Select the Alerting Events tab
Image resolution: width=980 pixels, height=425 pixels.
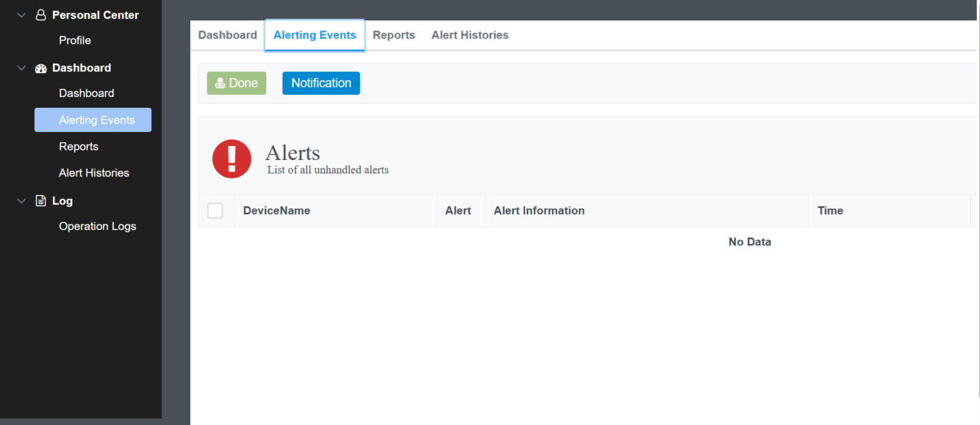click(x=315, y=35)
